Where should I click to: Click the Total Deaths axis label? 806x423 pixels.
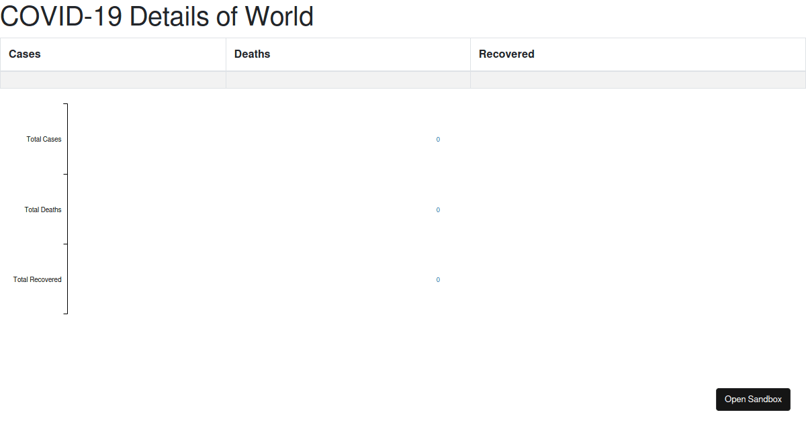point(43,210)
